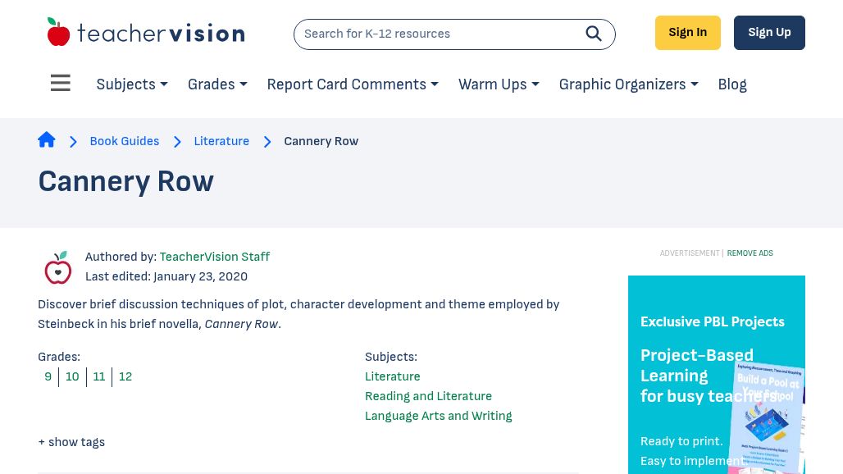This screenshot has height=474, width=843.
Task: Expand the Grades dropdown menu
Action: click(217, 84)
